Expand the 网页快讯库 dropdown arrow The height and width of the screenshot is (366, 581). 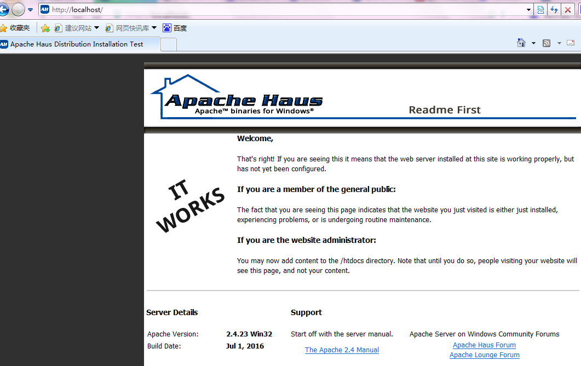coord(154,28)
